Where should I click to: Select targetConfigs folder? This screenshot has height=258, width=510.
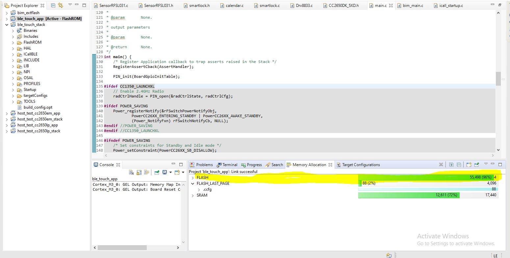coord(36,96)
